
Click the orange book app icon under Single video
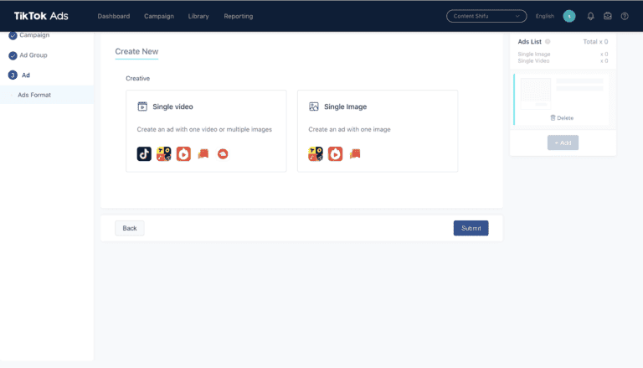pyautogui.click(x=203, y=153)
